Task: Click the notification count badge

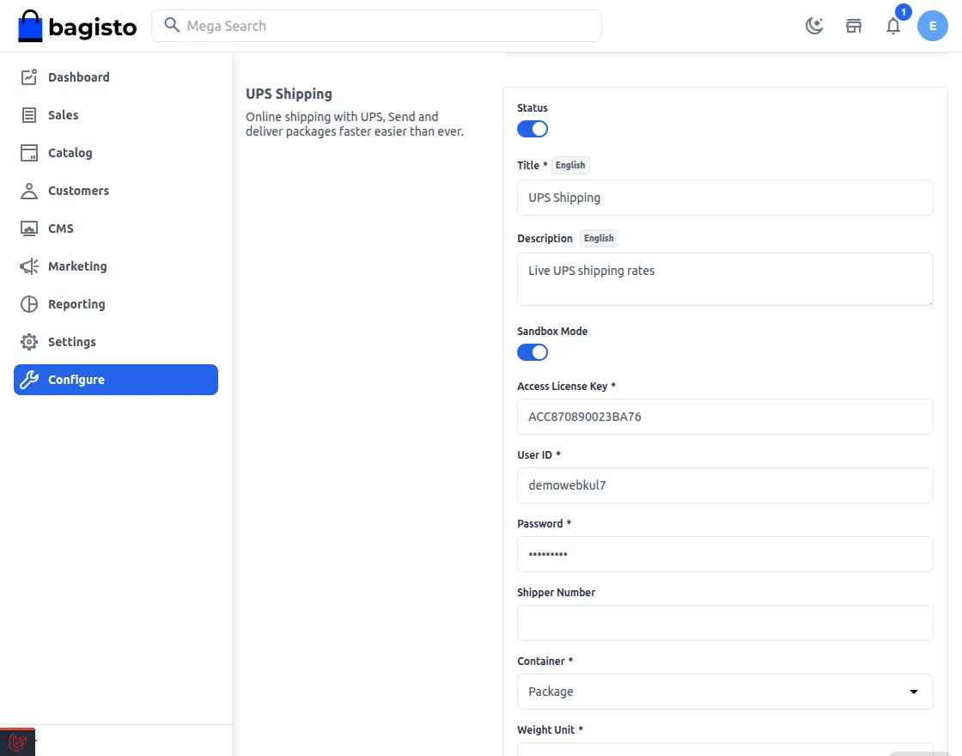Action: pos(903,12)
